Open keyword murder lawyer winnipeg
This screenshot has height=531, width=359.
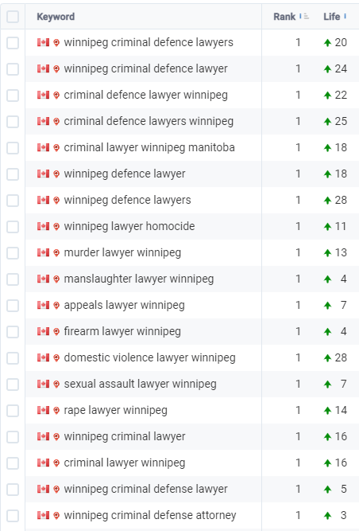pos(122,252)
